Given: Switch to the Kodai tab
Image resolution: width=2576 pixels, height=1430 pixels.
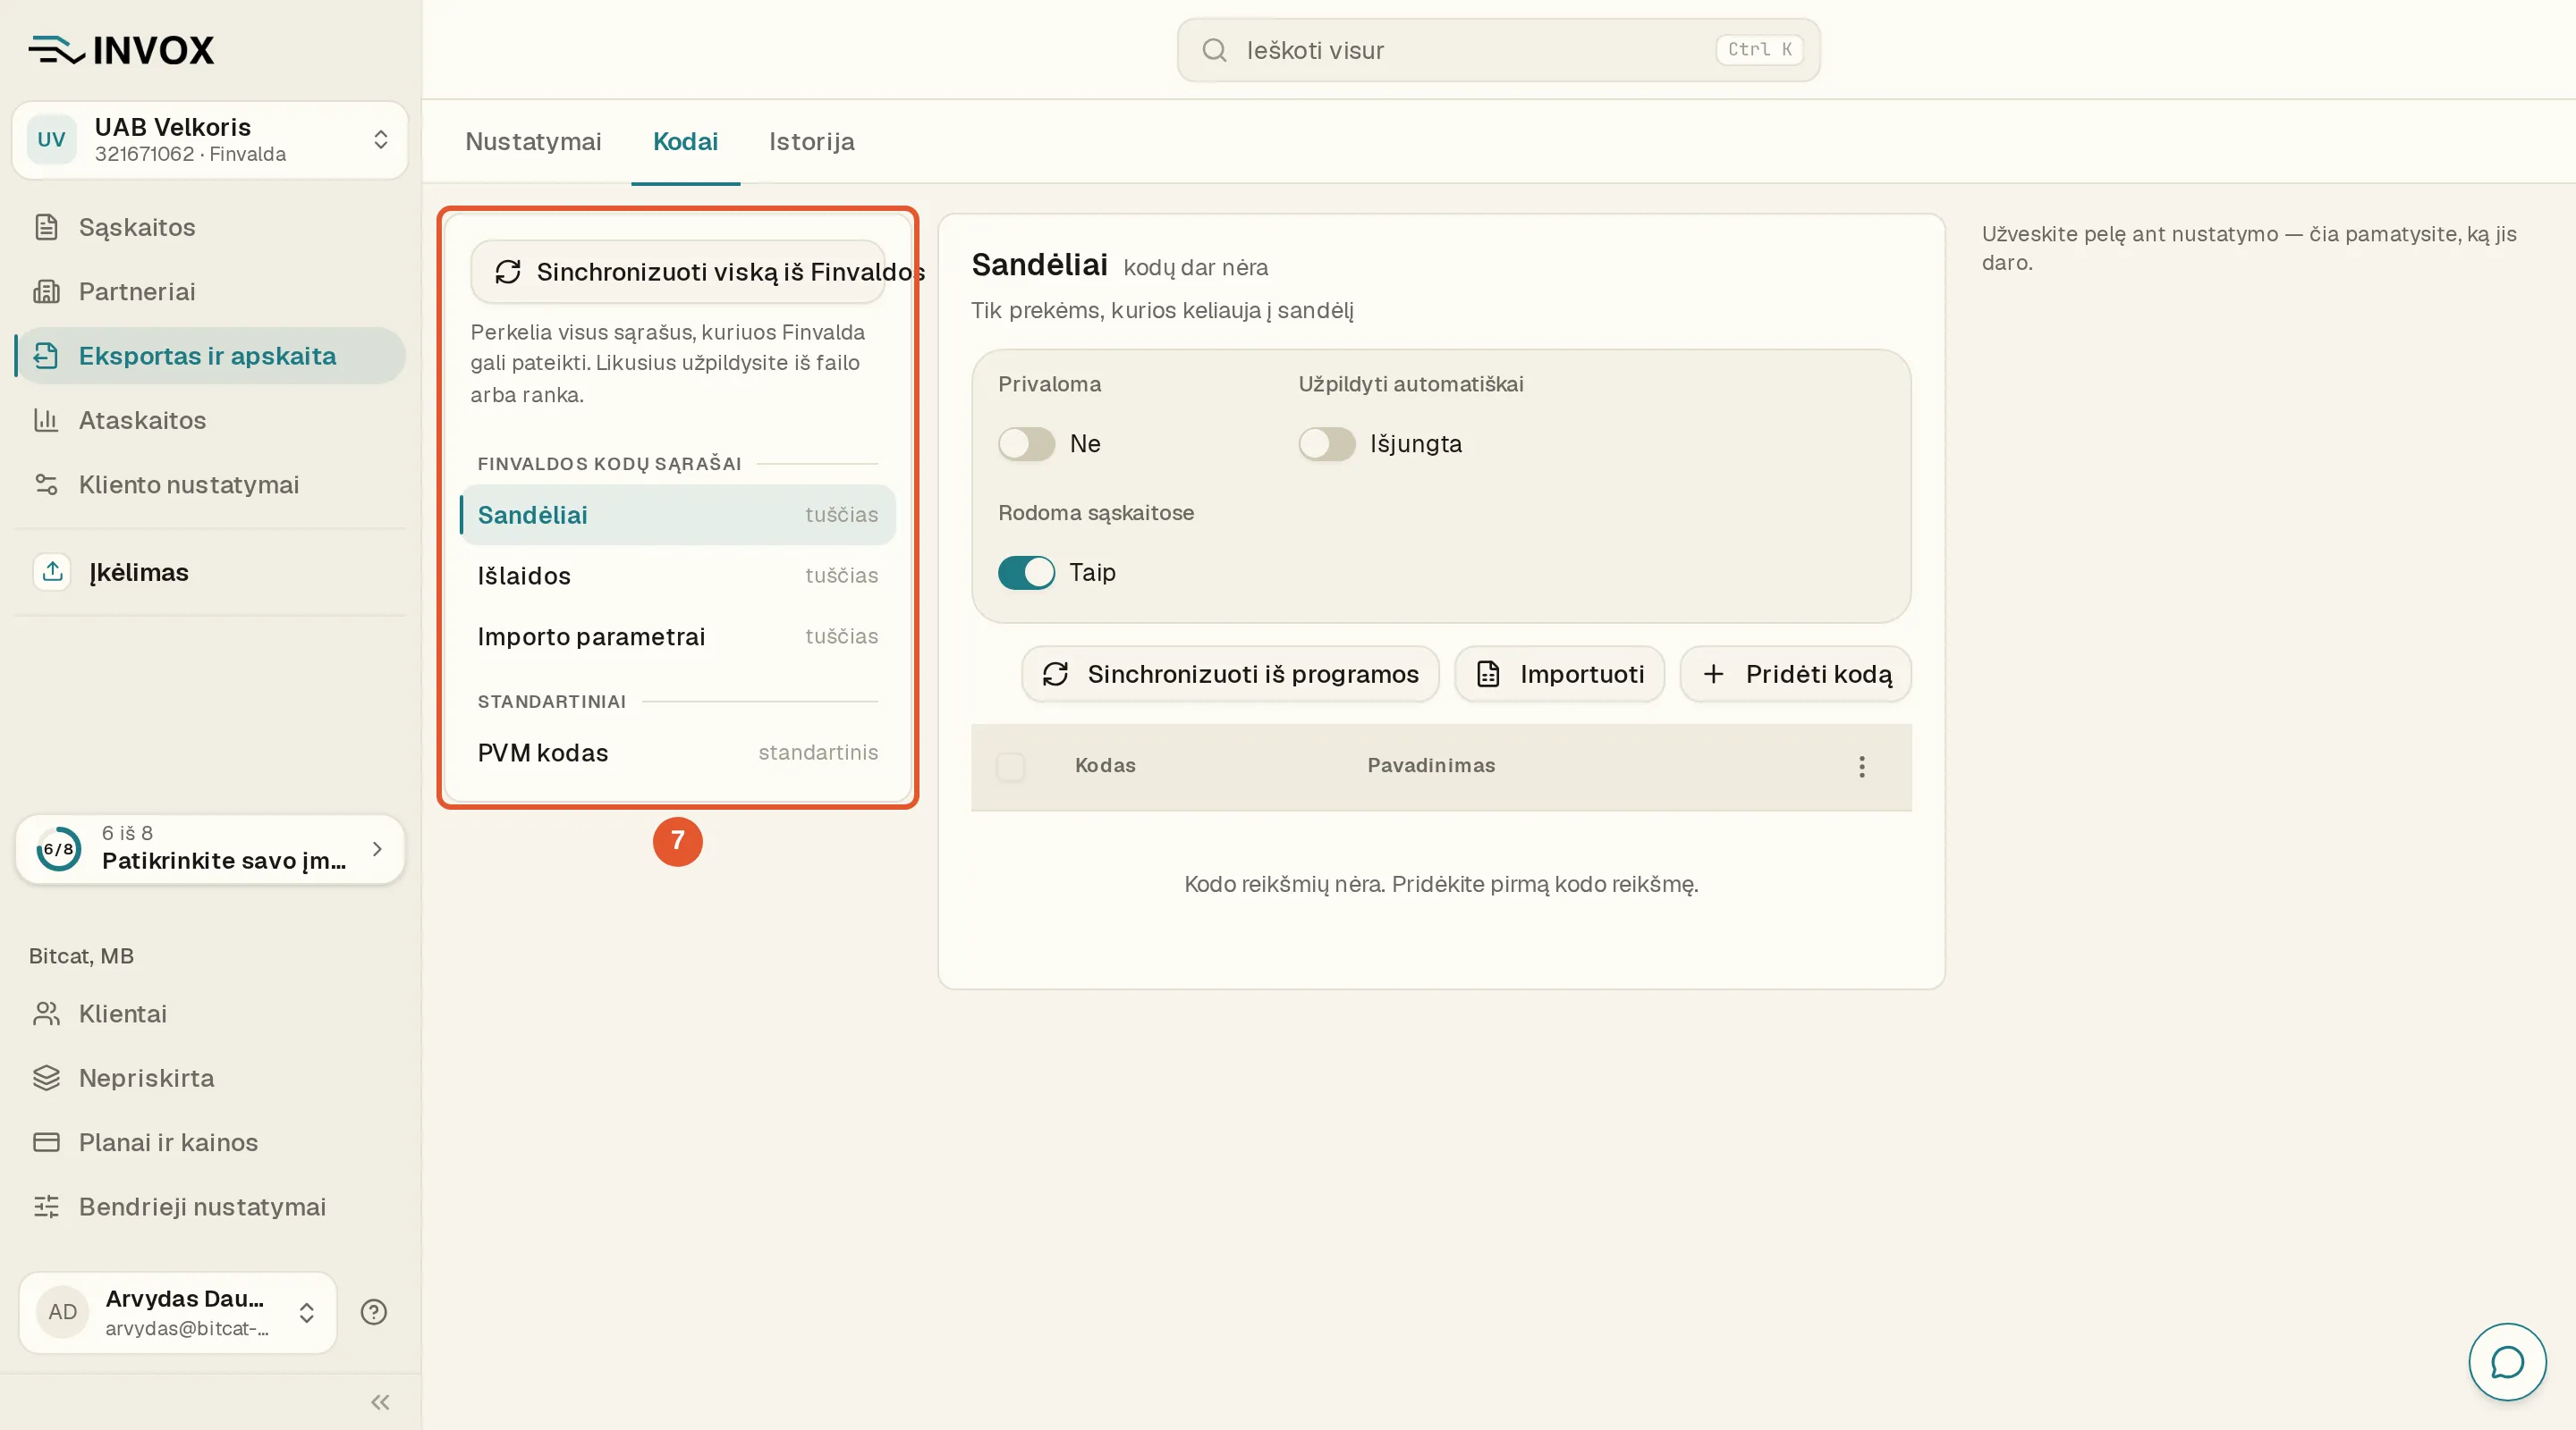Looking at the screenshot, I should (685, 141).
